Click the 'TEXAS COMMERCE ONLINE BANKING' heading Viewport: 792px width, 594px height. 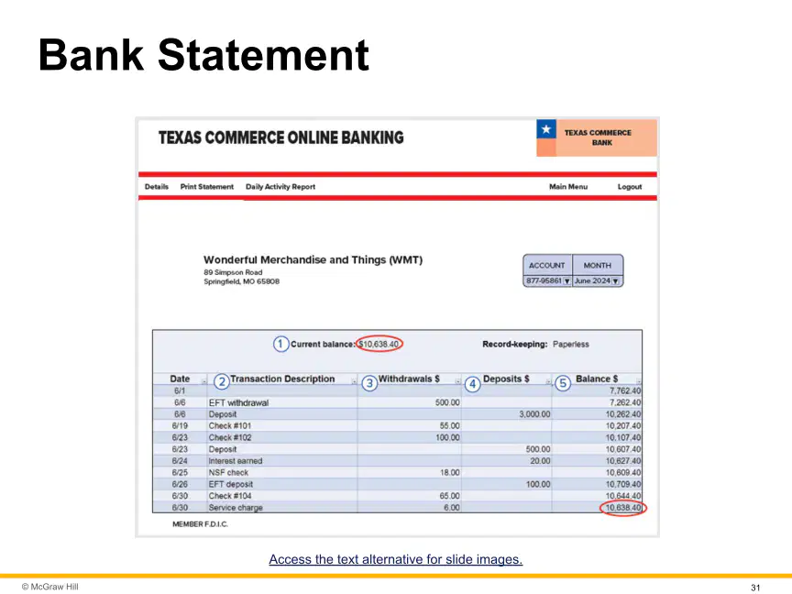click(281, 137)
